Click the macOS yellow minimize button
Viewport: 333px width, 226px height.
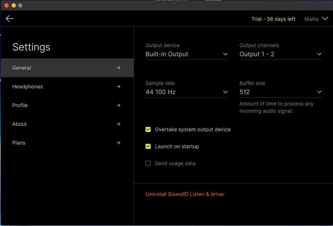pos(14,5)
